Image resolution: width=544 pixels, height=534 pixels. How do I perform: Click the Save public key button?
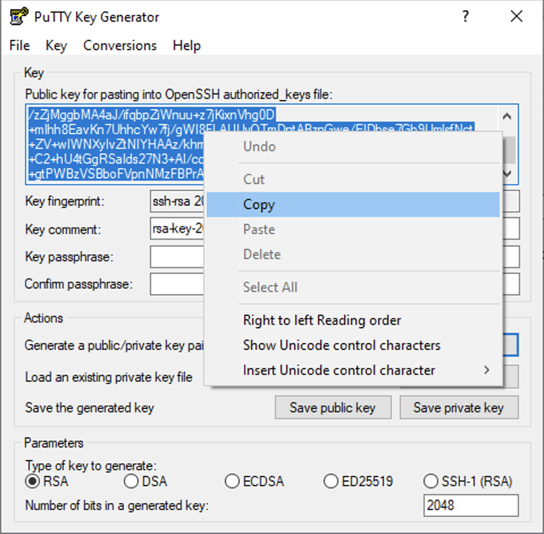point(333,407)
